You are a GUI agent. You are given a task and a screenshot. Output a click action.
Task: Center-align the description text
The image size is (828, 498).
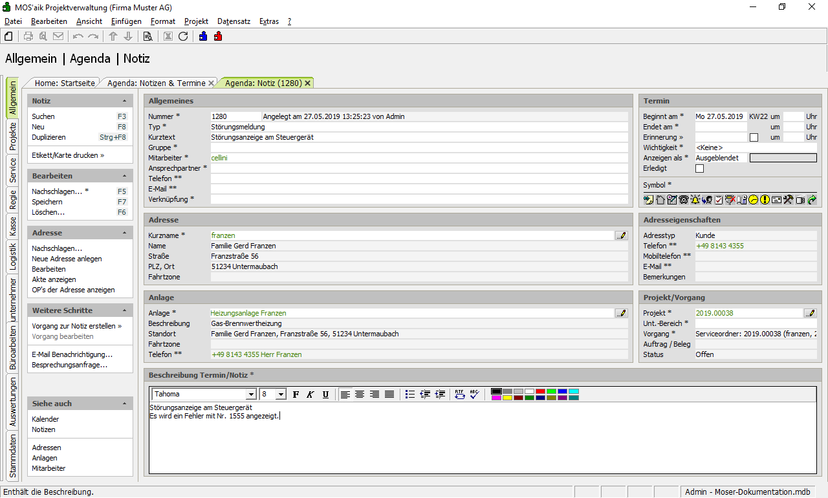tap(360, 395)
